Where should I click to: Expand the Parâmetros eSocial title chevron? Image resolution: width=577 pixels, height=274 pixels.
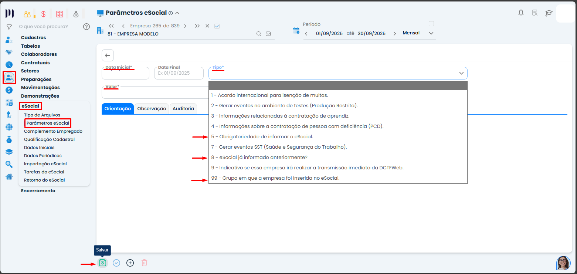(177, 13)
